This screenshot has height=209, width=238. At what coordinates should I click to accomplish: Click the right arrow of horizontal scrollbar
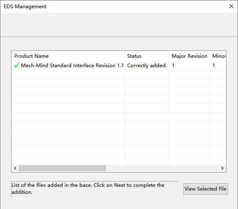click(222, 168)
